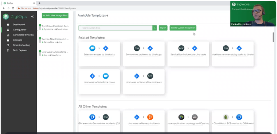Viewport: 277px width, 134px height.
Task: Click ServiceNow icon on ServiceNow problems card
Action: (x=137, y=48)
